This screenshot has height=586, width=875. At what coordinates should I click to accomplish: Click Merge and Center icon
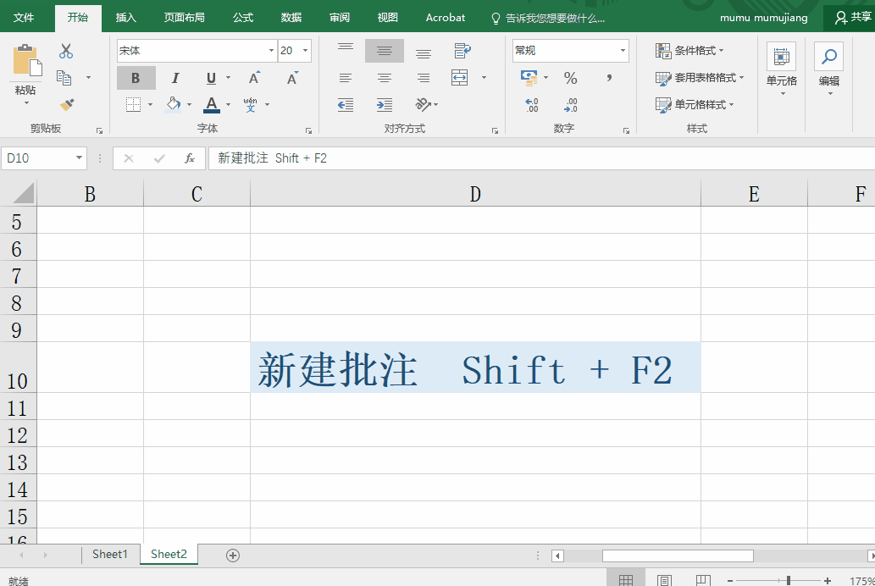click(460, 78)
